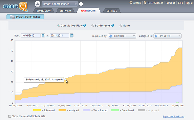This screenshot has height=120, width=194.
Task: Open the requested by users dropdown
Action: [122, 36]
